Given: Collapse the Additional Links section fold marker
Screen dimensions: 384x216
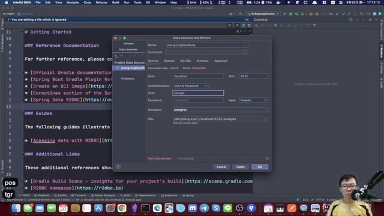Looking at the screenshot, I should [x=23, y=154].
